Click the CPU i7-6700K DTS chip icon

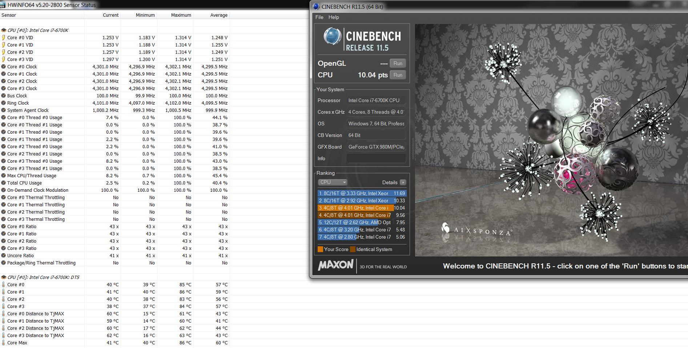[x=4, y=278]
